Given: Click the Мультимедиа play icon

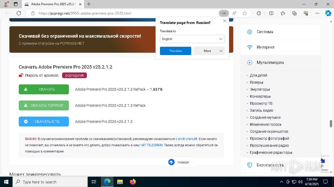Looking at the screenshot, I should pos(250,62).
